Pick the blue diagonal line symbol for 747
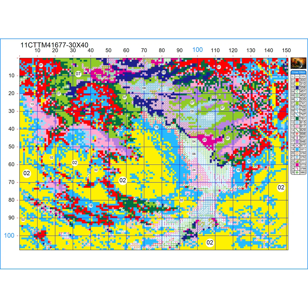 pos(297,115)
